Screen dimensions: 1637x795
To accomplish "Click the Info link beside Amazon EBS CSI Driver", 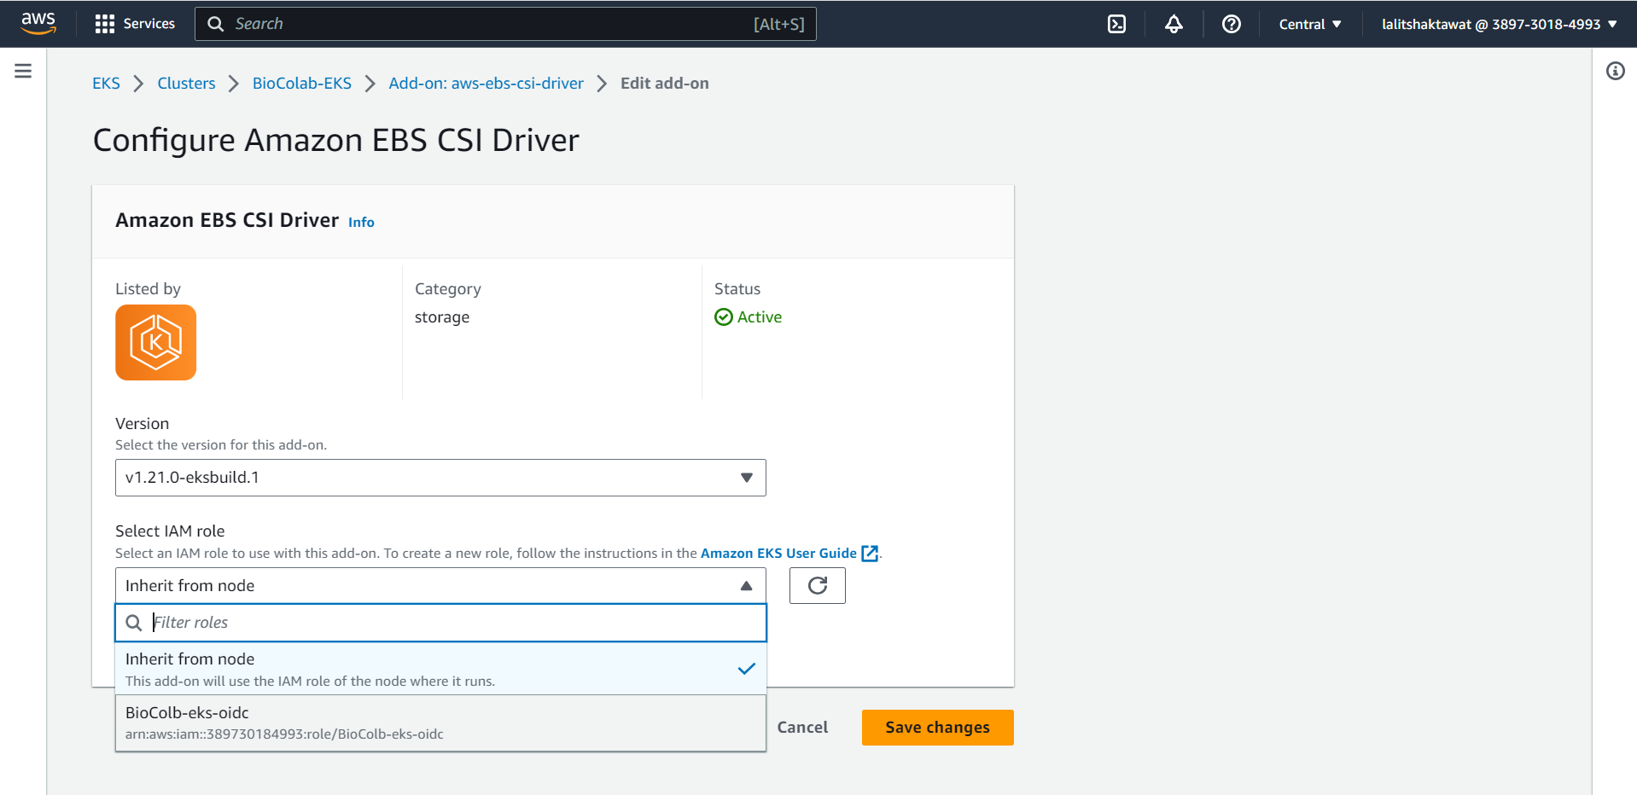I will point(361,222).
